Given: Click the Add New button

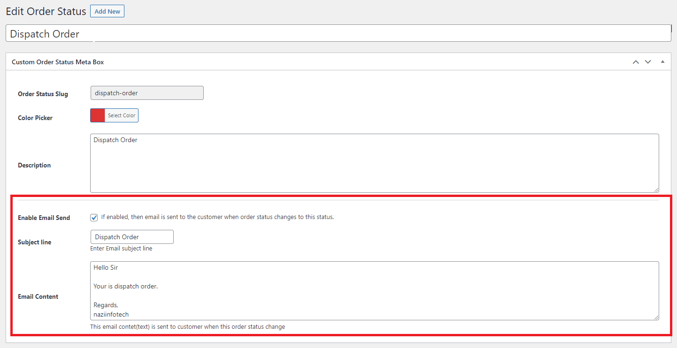Looking at the screenshot, I should point(107,11).
